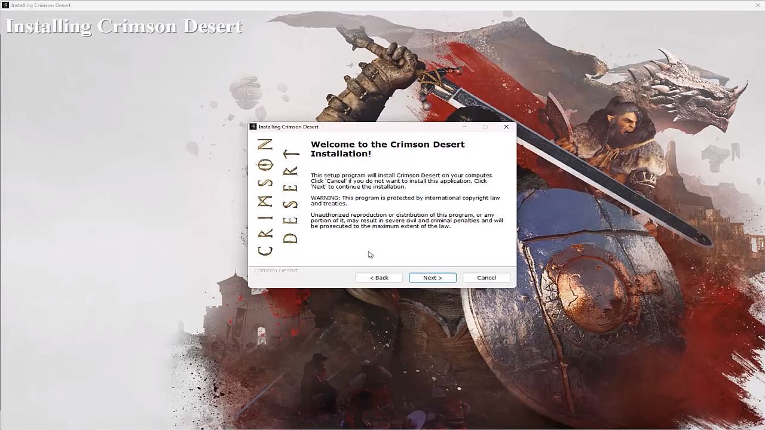Close the installer dialog with X
The width and height of the screenshot is (765, 430).
coord(506,127)
